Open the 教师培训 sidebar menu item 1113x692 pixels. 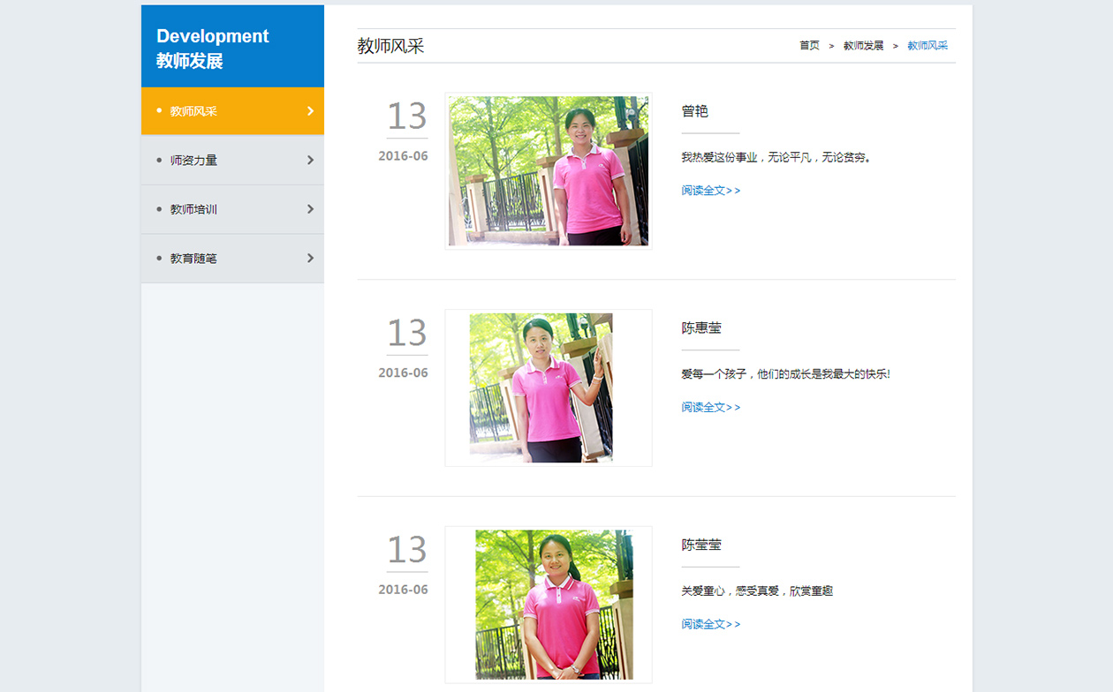[x=232, y=209]
